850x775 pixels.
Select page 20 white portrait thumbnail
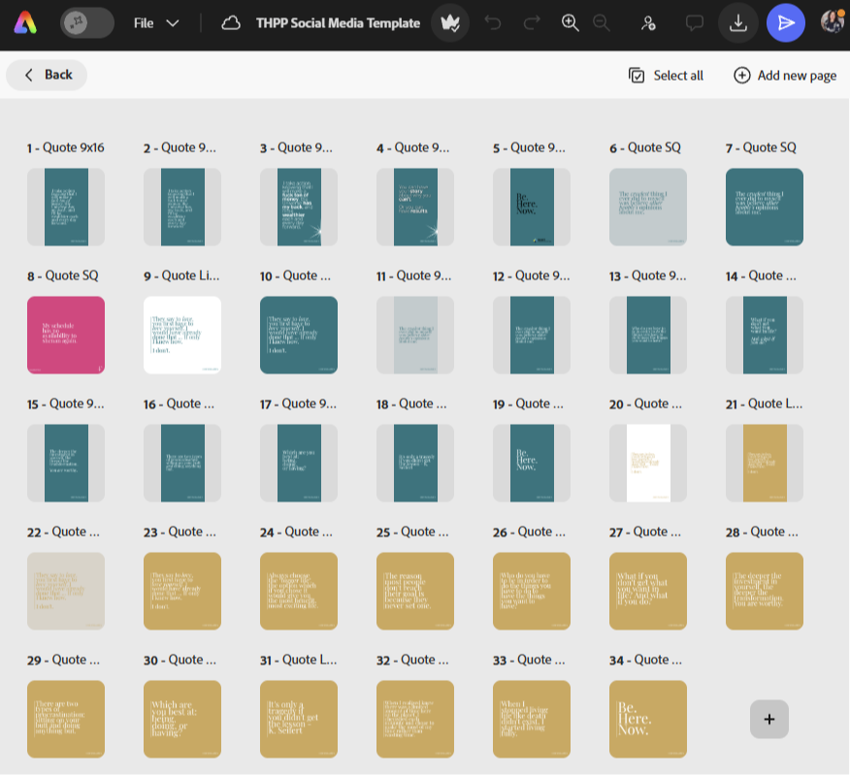point(648,463)
